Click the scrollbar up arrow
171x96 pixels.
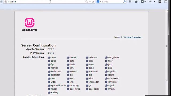(167, 11)
